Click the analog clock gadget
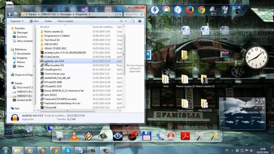Screen dimensions: 274x154 click(x=256, y=57)
